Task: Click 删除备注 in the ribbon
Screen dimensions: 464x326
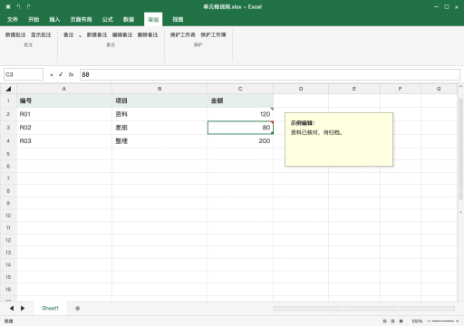Action: (148, 35)
